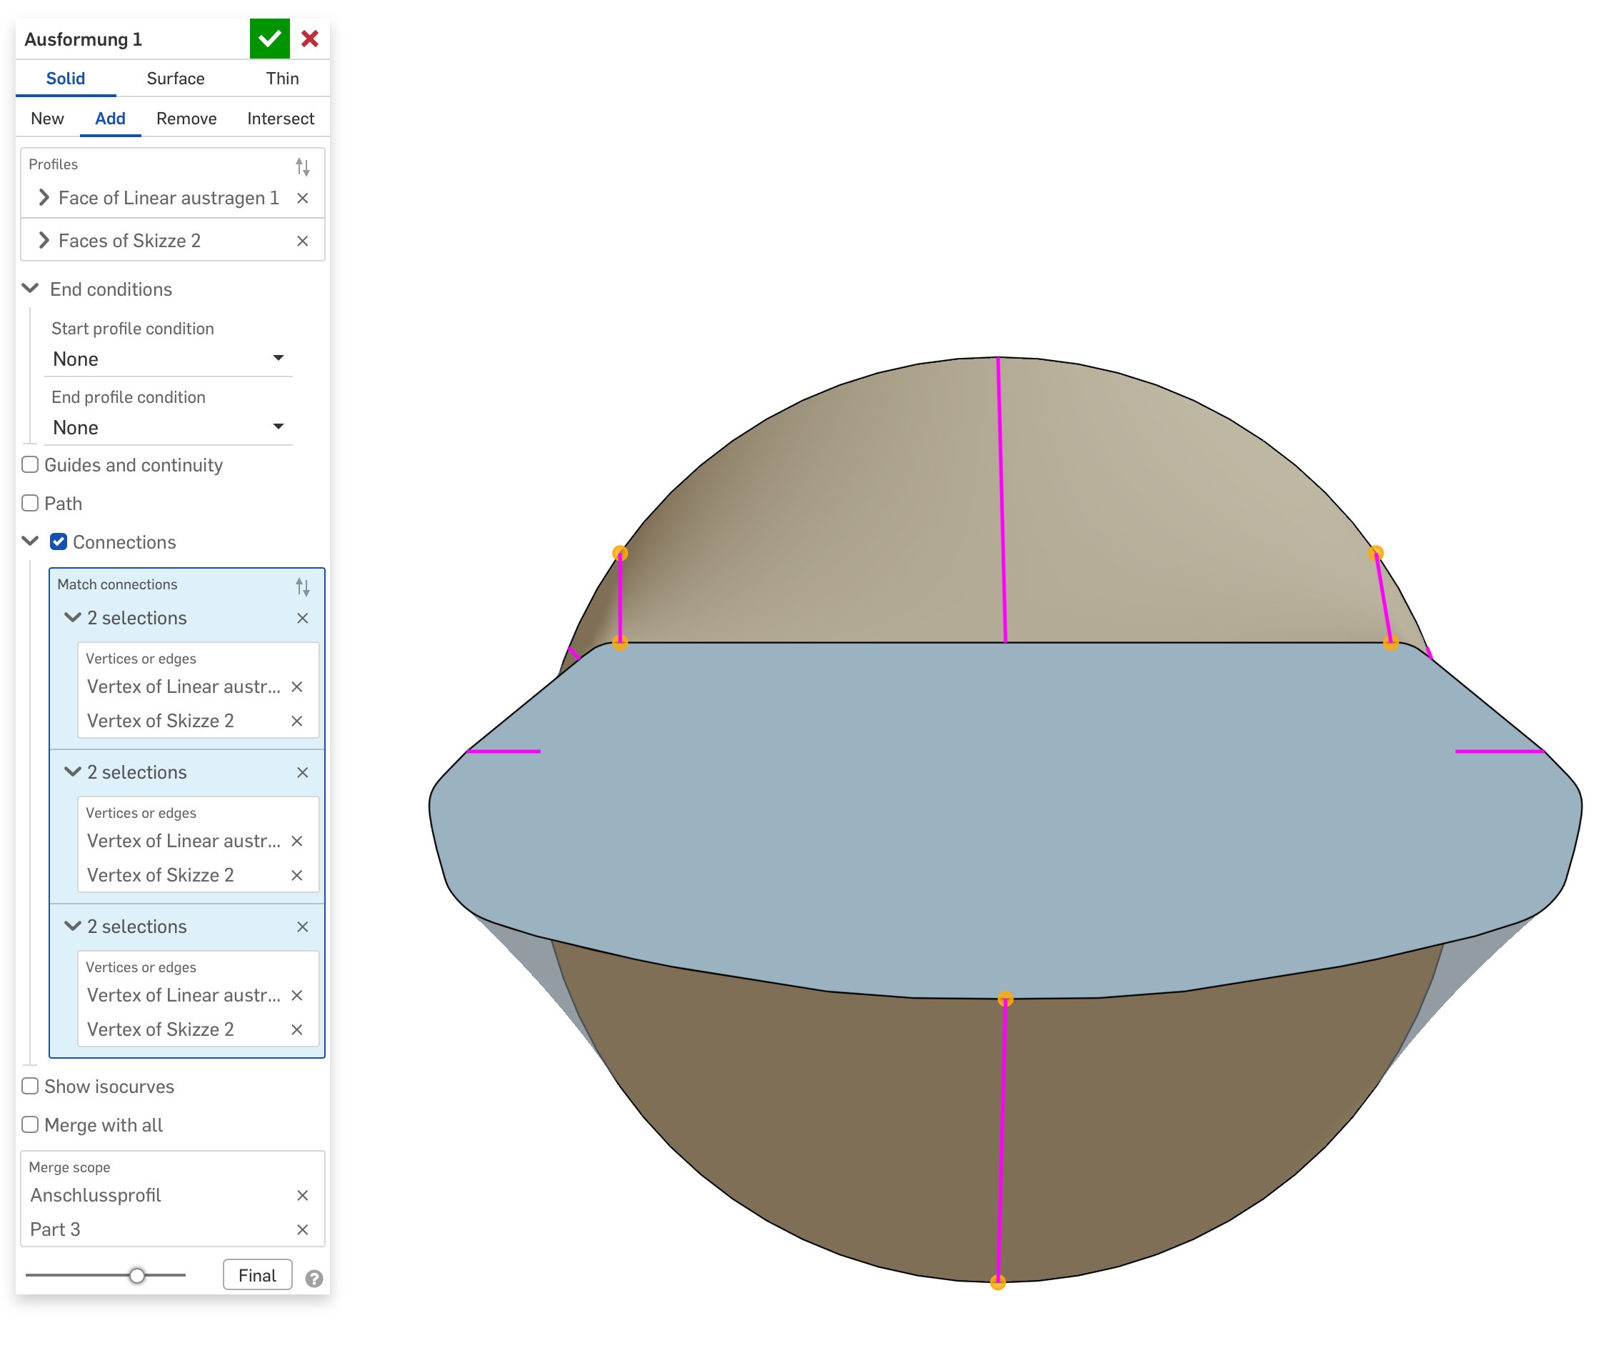
Task: Collapse the End conditions section
Action: pos(31,288)
